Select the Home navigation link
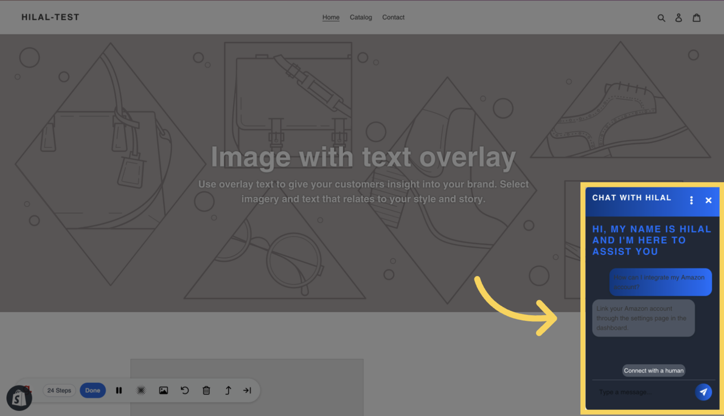The height and width of the screenshot is (416, 724). (x=331, y=17)
